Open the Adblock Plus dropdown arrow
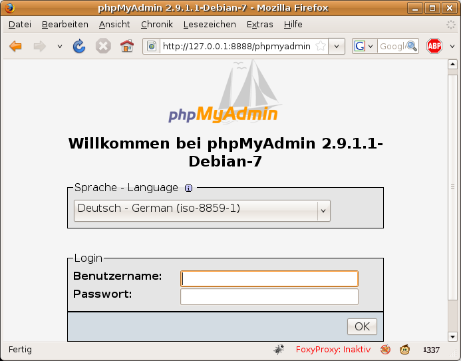 [x=452, y=46]
